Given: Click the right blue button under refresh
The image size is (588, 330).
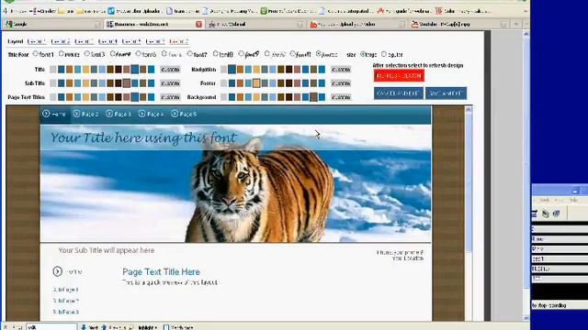Looking at the screenshot, I should click(x=446, y=93).
